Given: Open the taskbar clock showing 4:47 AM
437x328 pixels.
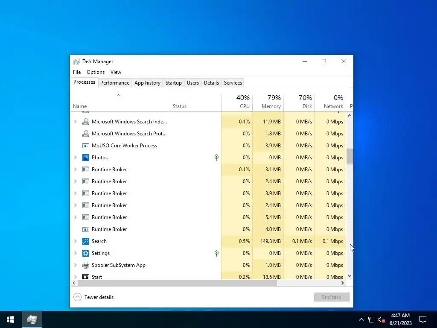Looking at the screenshot, I should (x=400, y=319).
